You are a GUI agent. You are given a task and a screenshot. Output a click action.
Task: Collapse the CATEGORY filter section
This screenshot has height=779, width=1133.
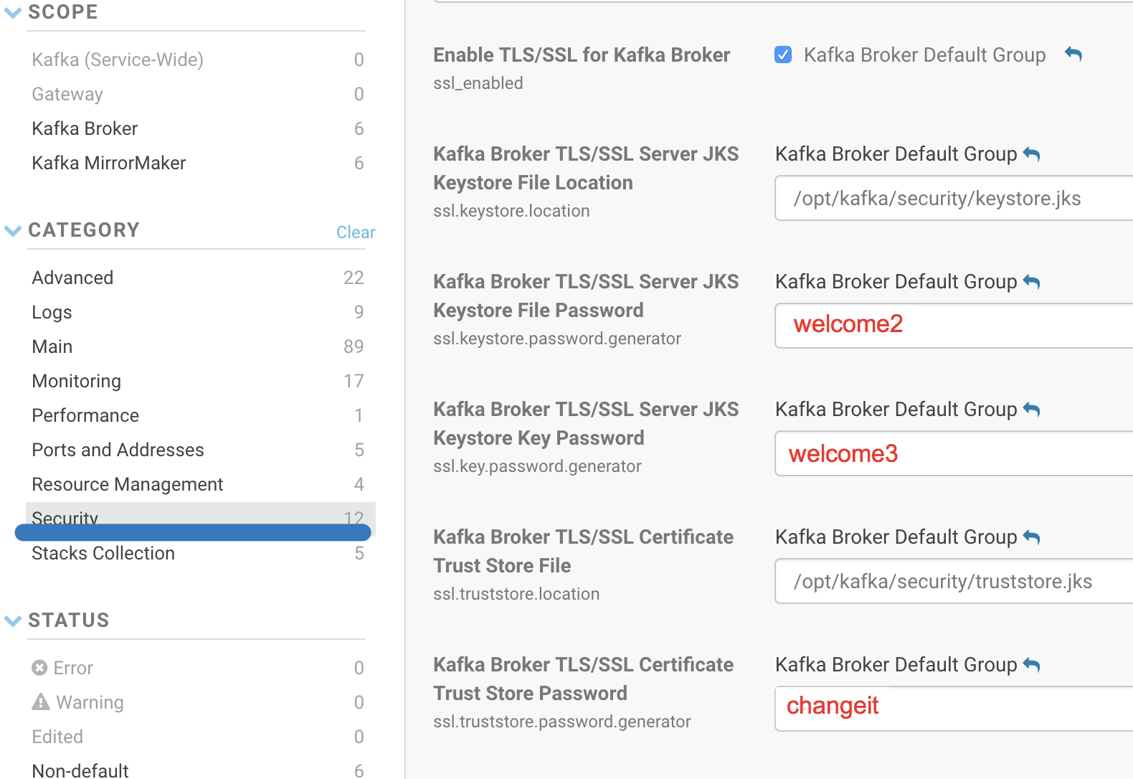[x=13, y=230]
